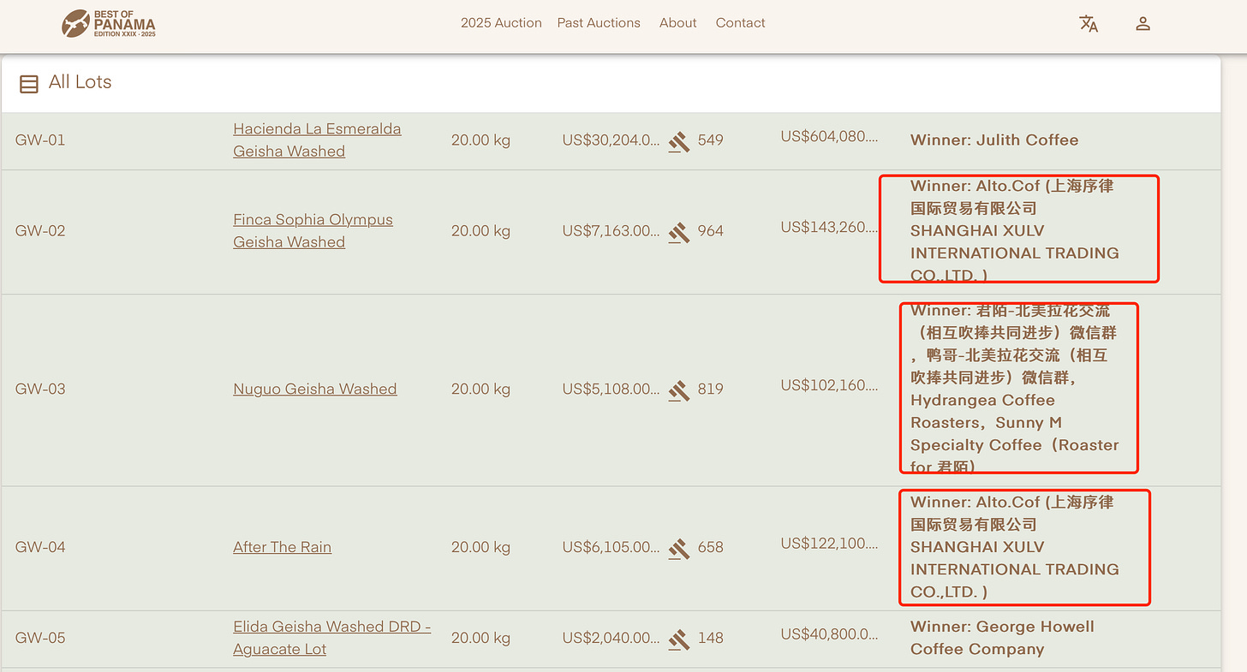Select the GW-05 lot ID
Image resolution: width=1247 pixels, height=672 pixels.
point(40,638)
